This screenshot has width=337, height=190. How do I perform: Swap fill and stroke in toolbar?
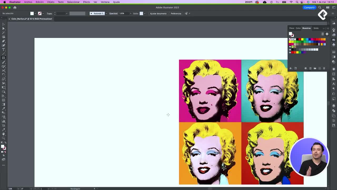coord(5,143)
